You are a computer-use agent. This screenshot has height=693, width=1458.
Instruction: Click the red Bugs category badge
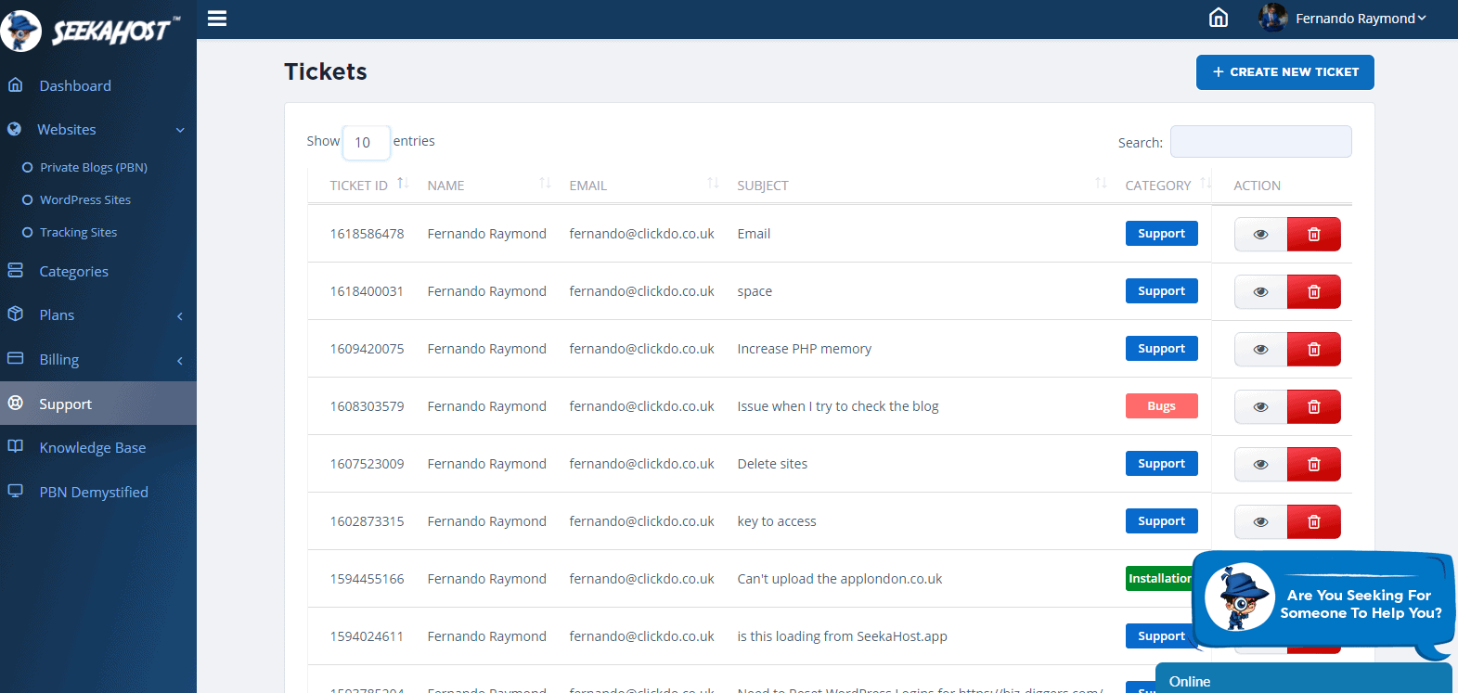tap(1161, 406)
